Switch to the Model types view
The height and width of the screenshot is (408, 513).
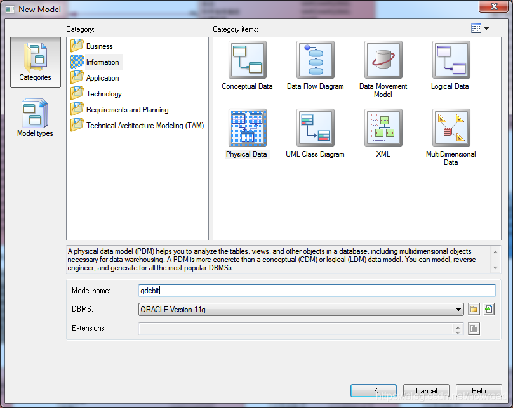[35, 117]
